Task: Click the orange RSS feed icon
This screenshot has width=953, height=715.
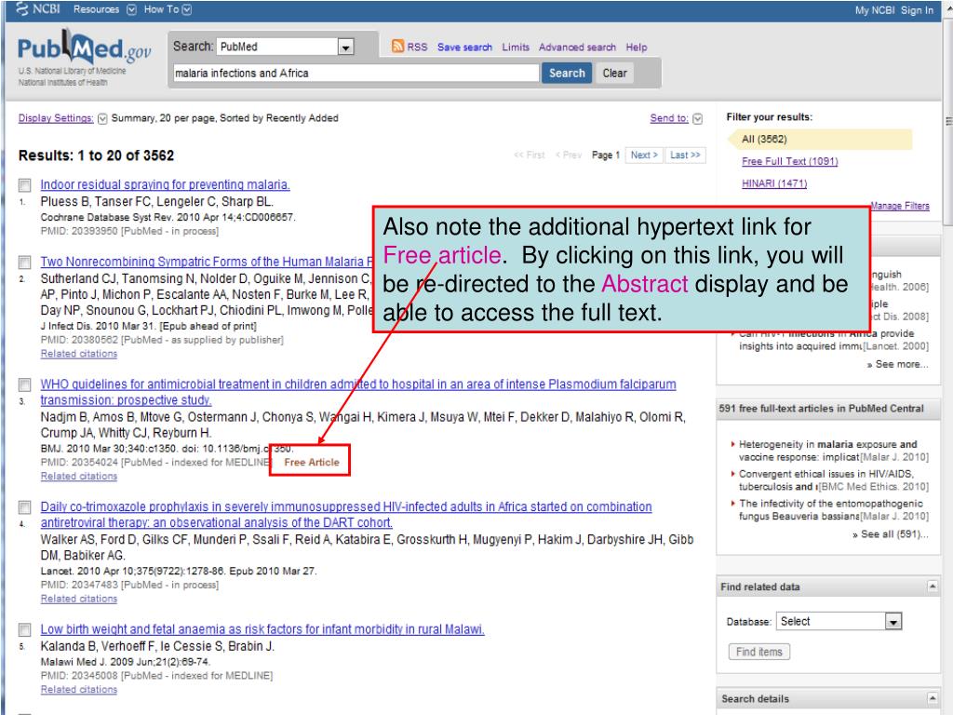Action: pos(397,47)
